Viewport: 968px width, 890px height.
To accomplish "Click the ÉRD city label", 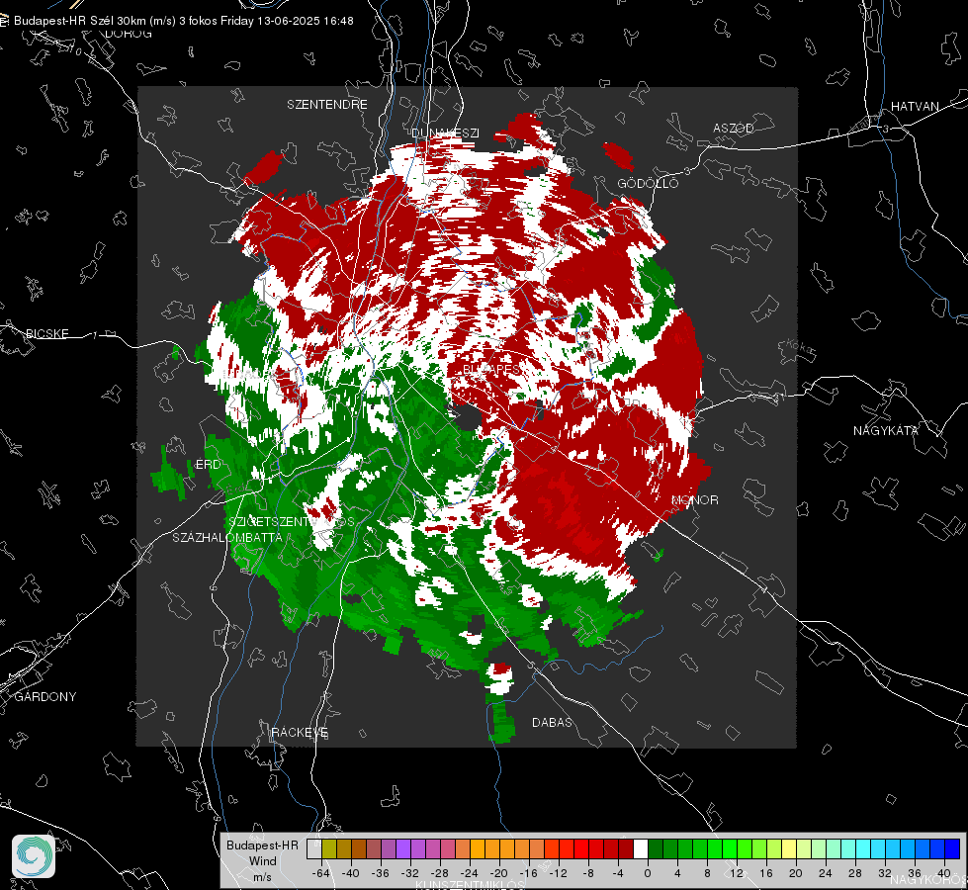I will (208, 465).
